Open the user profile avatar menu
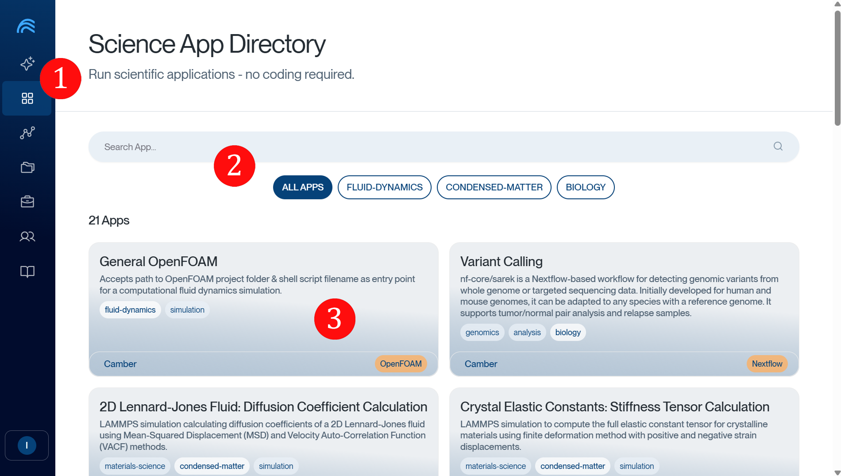The height and width of the screenshot is (476, 841). [27, 445]
